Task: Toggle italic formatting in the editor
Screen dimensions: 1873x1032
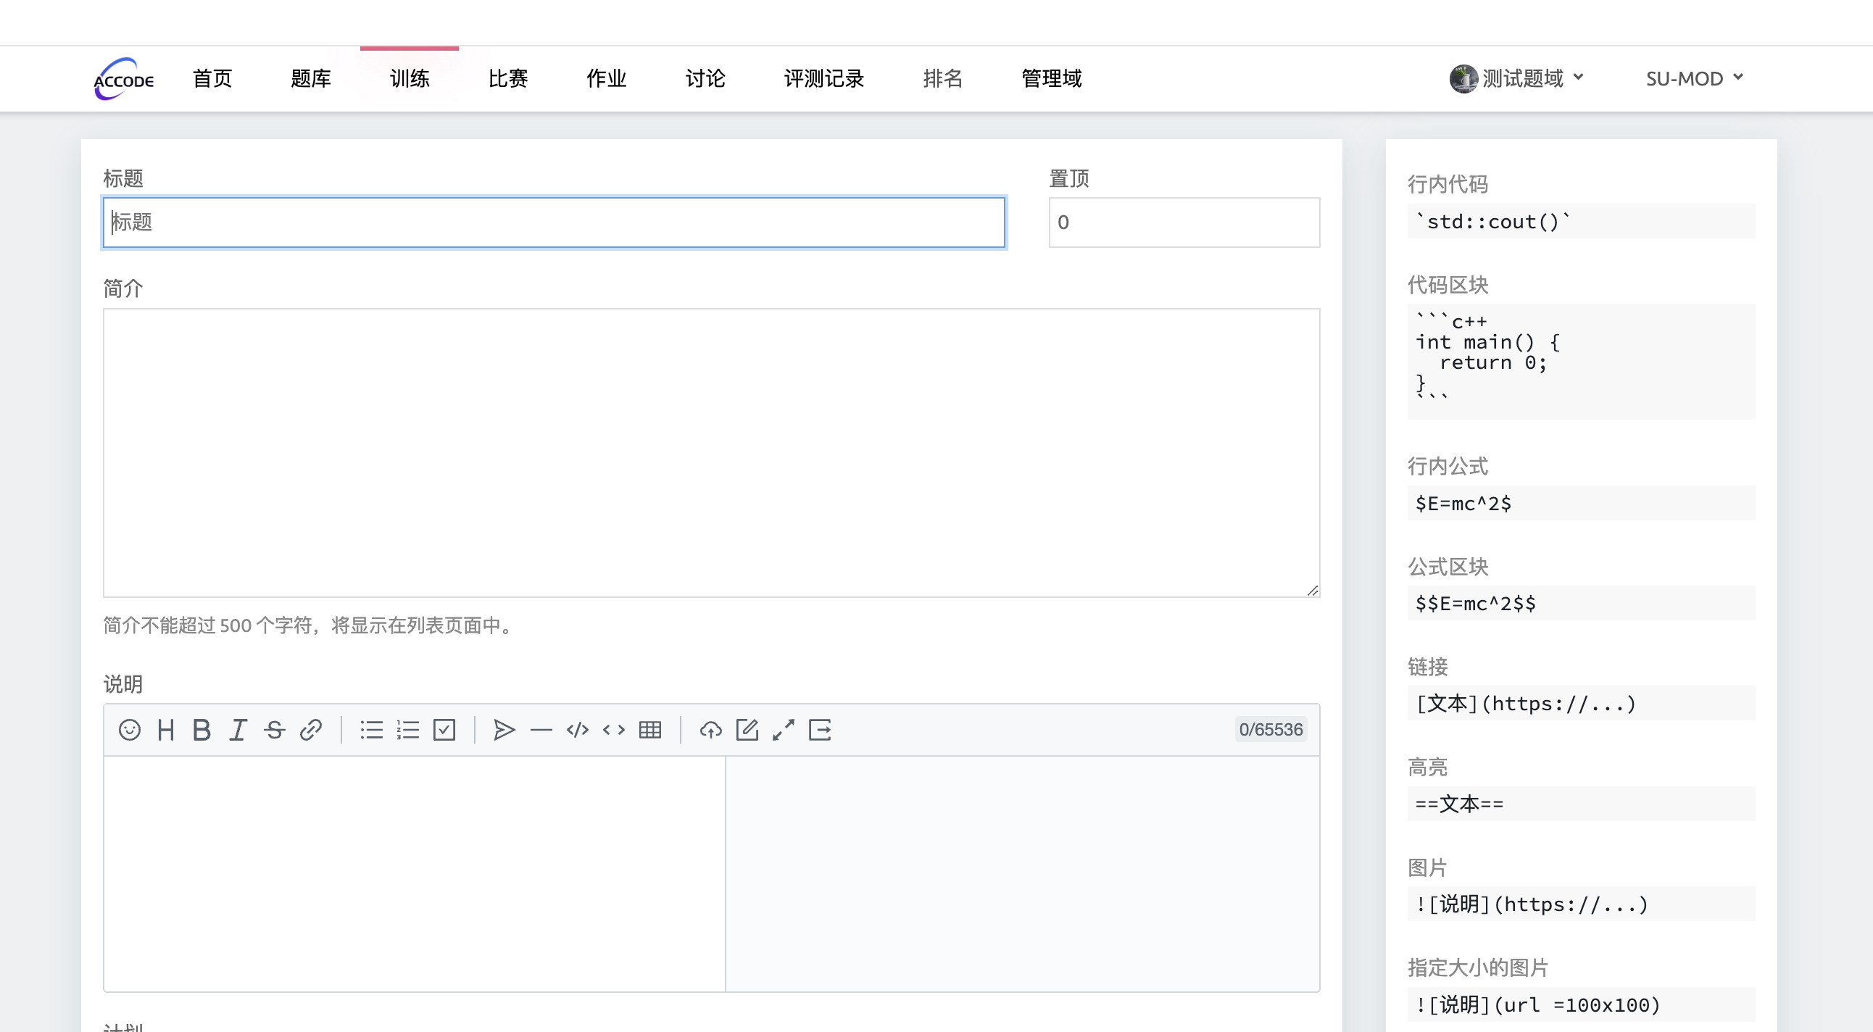Action: [x=238, y=730]
